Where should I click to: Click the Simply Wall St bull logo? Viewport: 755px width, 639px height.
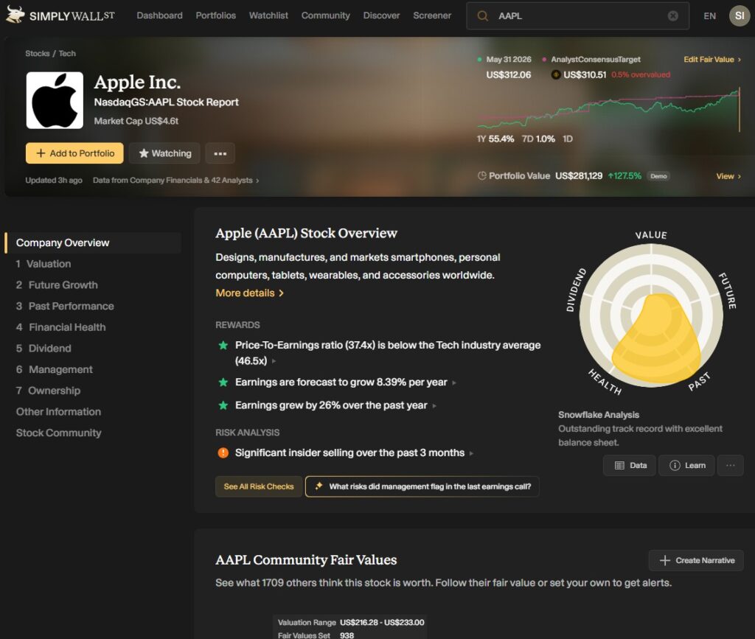coord(15,15)
